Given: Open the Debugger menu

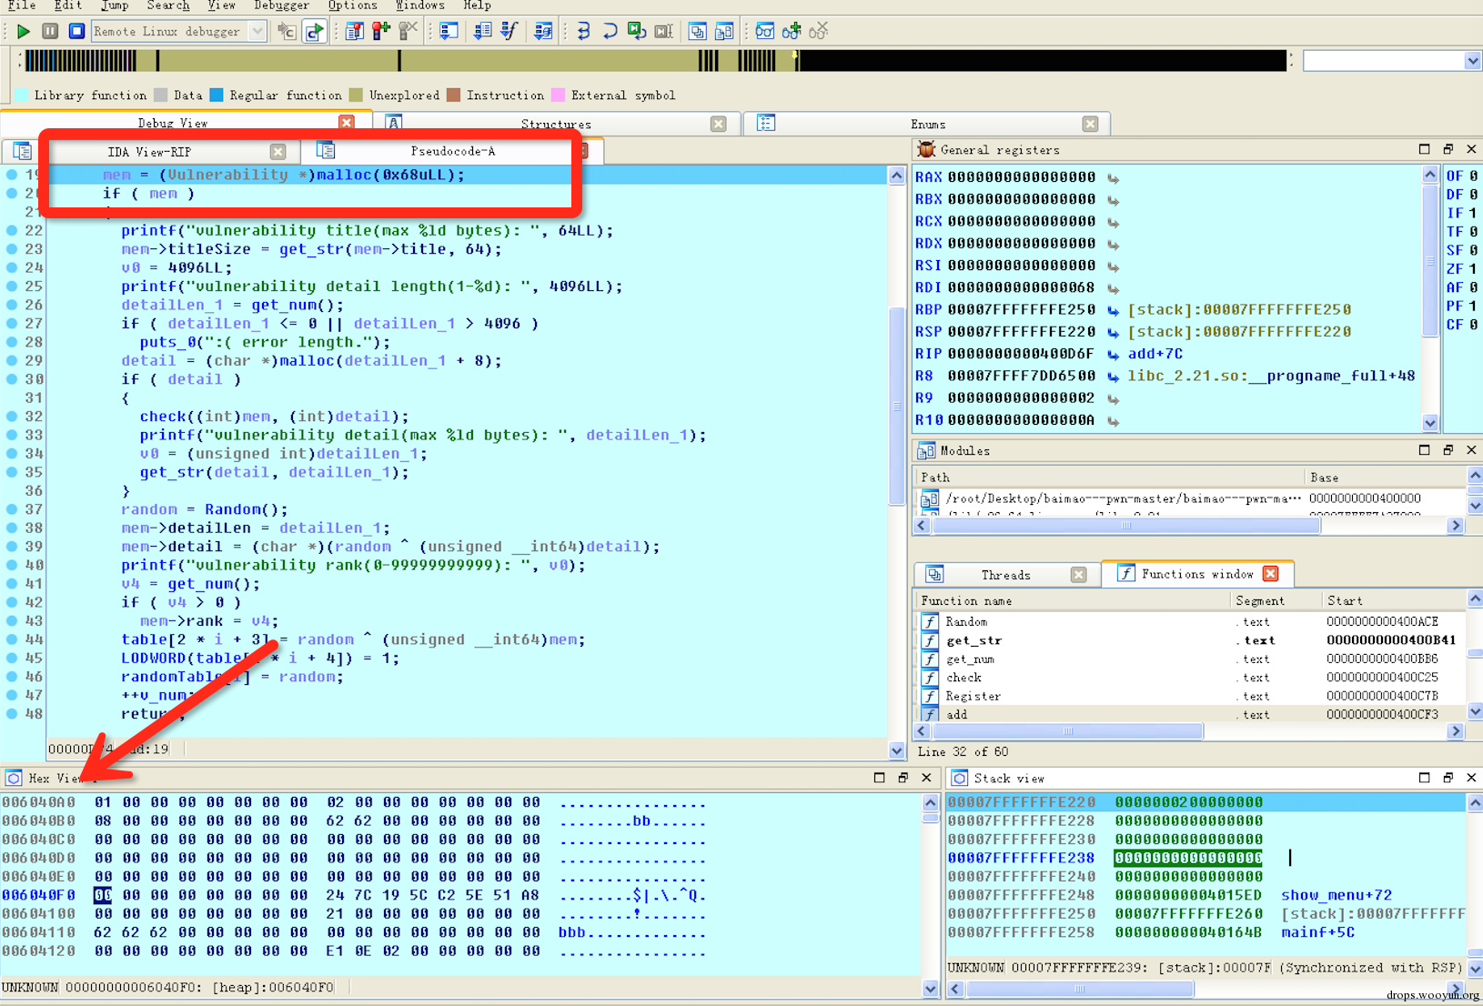Looking at the screenshot, I should (281, 5).
